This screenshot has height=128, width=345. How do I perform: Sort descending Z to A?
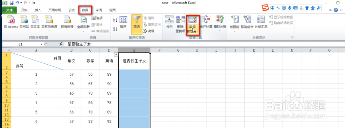click(x=115, y=29)
